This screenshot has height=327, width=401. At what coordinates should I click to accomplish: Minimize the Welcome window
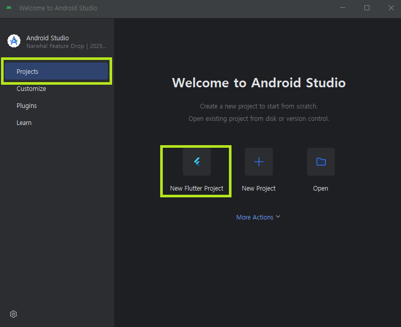[x=343, y=8]
